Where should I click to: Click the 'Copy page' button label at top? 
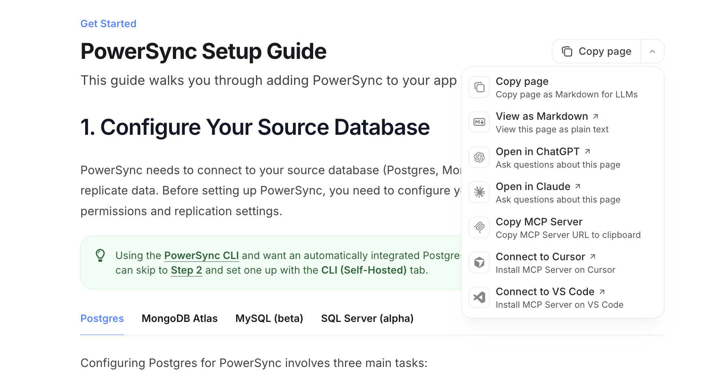[x=605, y=52]
